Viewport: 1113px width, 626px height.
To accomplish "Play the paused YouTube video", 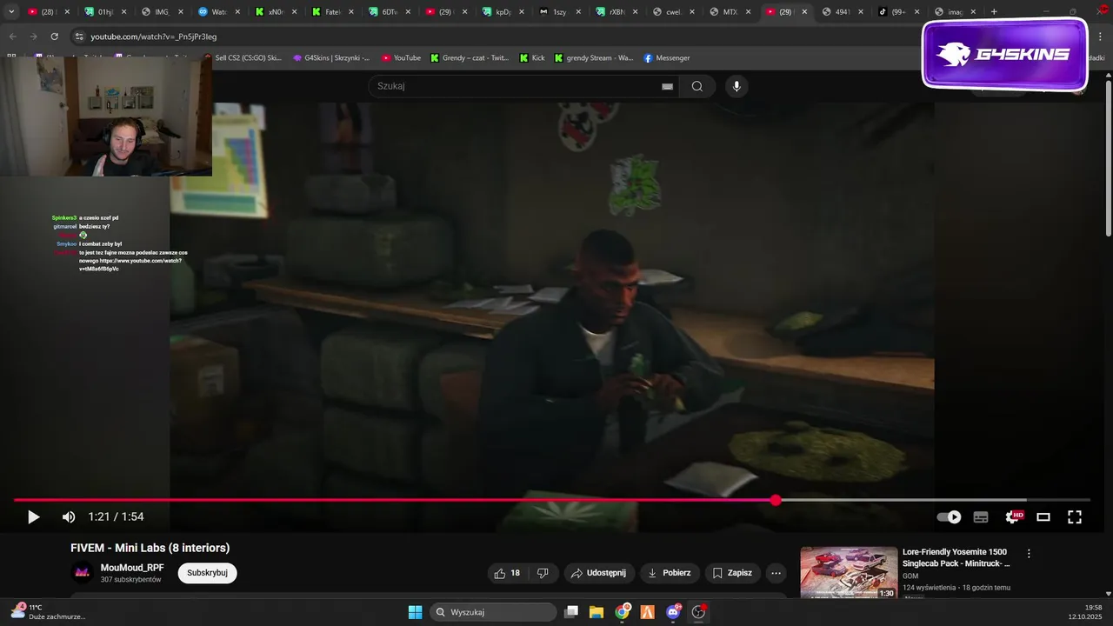I will pos(33,517).
